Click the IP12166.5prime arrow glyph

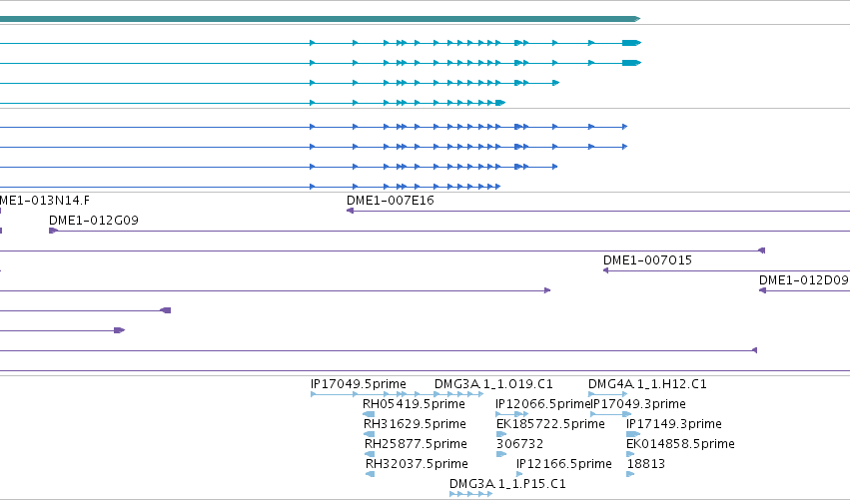pos(519,474)
